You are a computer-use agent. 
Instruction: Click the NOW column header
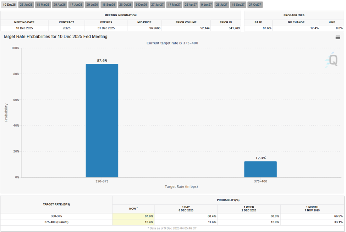[x=133, y=209]
